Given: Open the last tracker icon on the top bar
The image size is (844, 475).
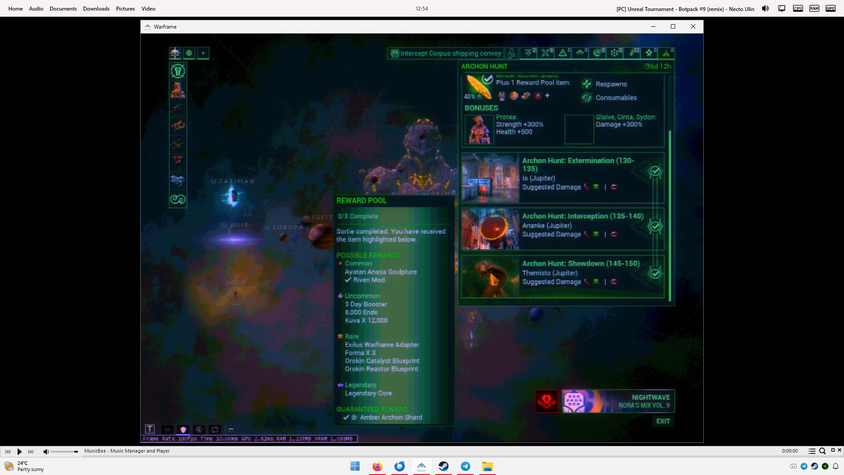Looking at the screenshot, I should point(666,53).
